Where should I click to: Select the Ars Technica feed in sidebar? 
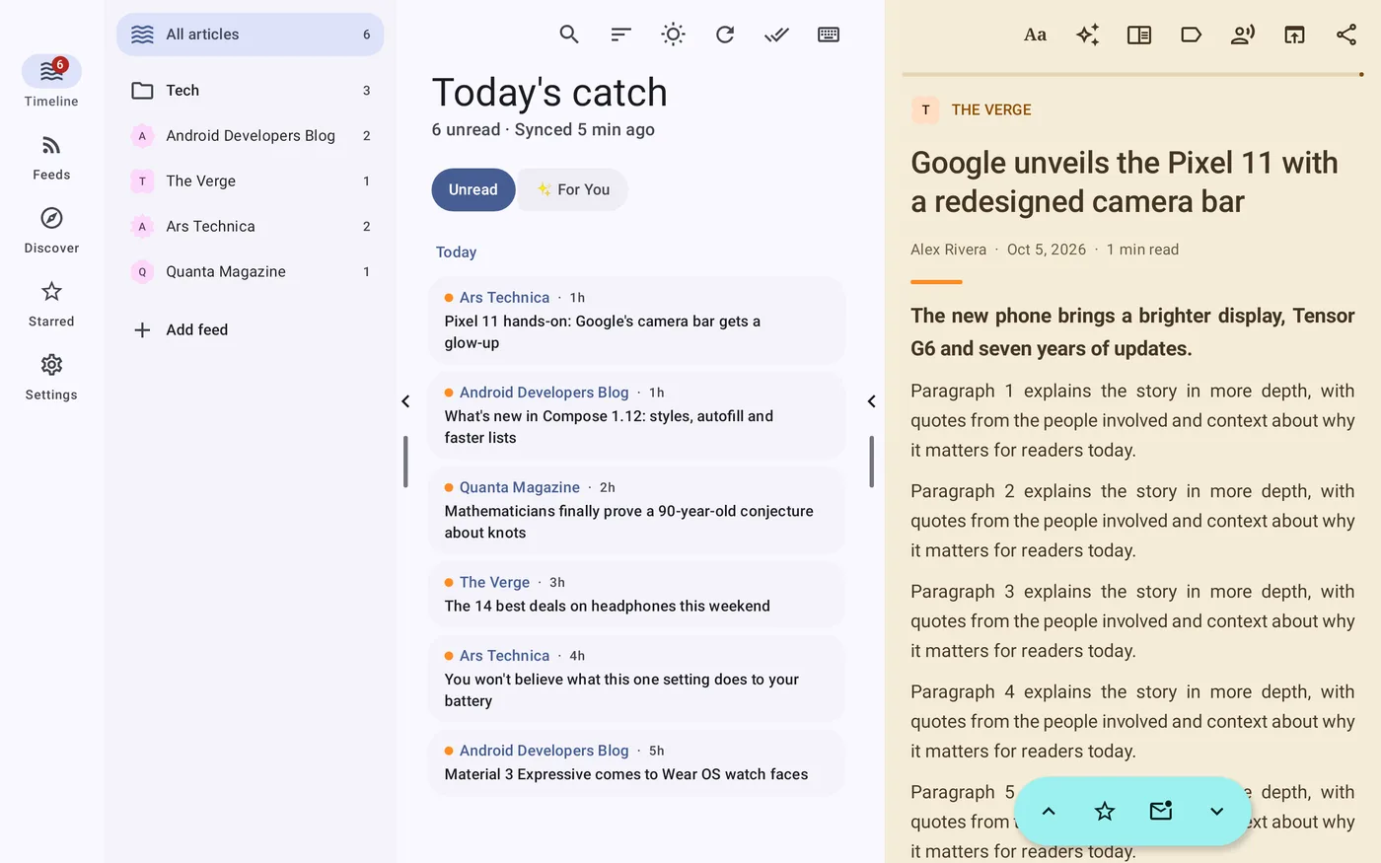click(x=251, y=226)
